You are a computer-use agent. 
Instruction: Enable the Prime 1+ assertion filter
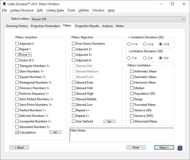[17, 55]
